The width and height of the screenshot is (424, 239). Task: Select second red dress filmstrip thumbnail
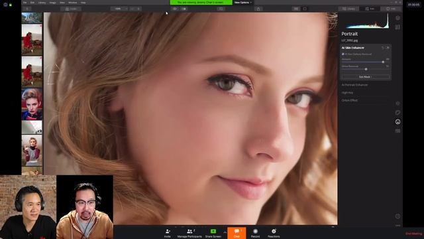pos(32,72)
